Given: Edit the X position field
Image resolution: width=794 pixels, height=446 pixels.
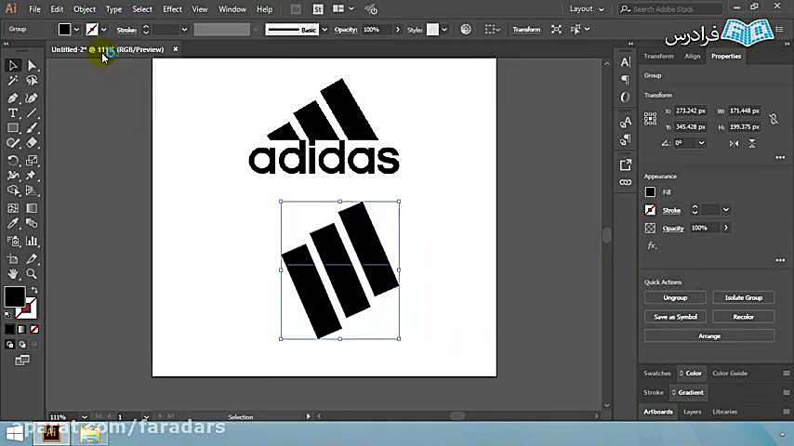Looking at the screenshot, I should coord(690,111).
